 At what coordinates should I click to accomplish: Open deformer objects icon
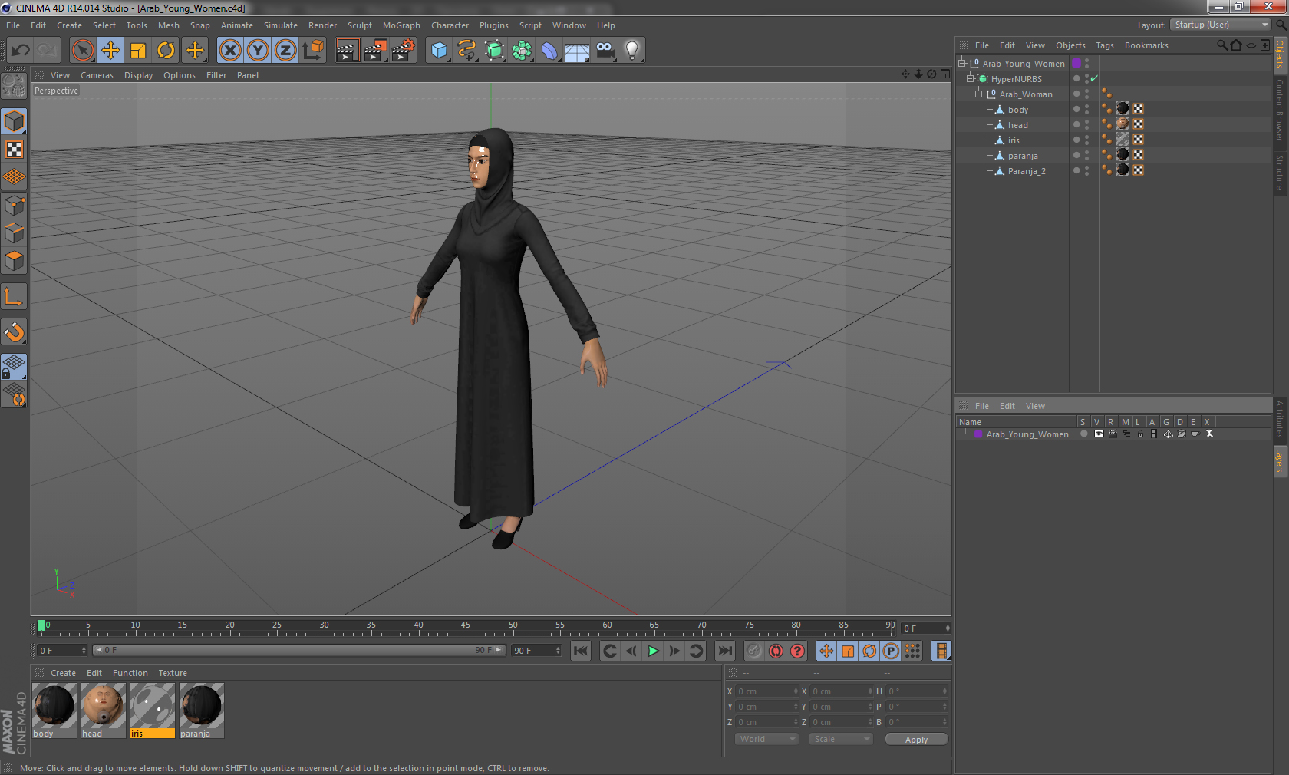(x=549, y=51)
